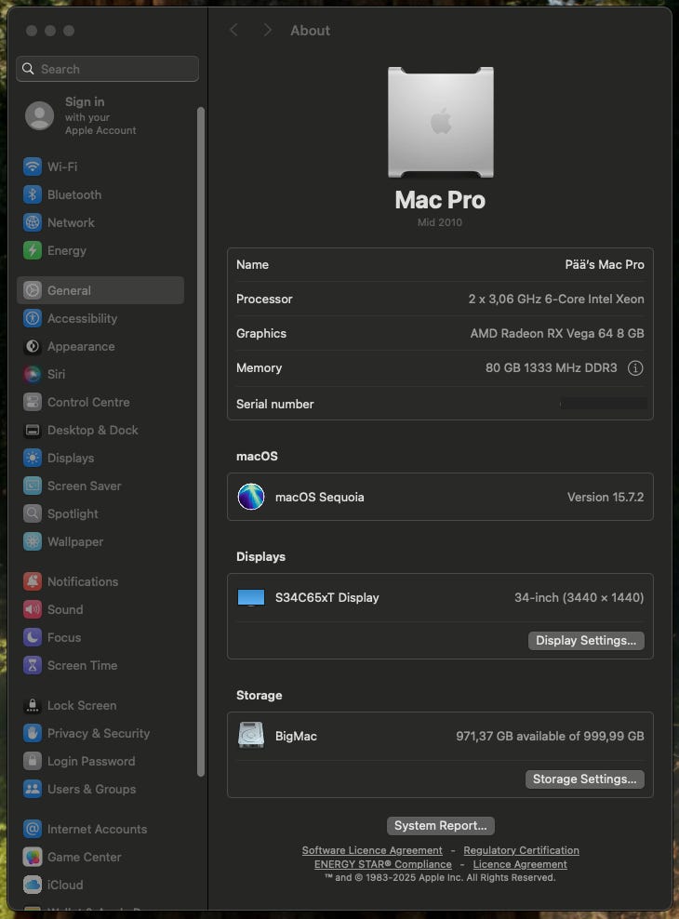Go forward with the right chevron

coord(267,30)
